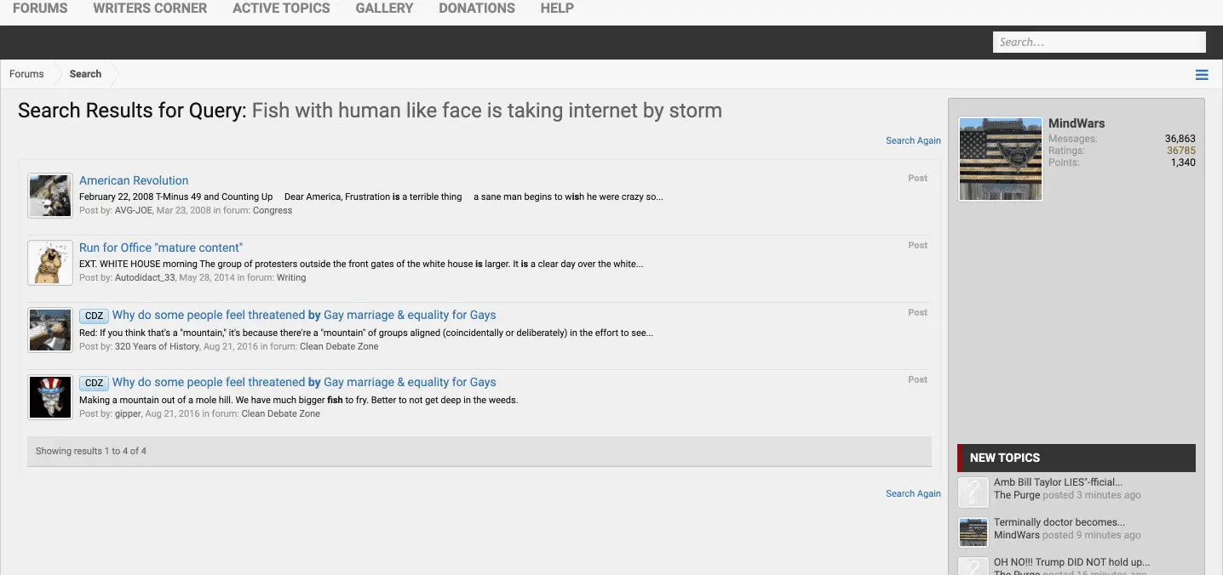1223x575 pixels.
Task: Open MindWars small avatar beside Terminally doctor topic
Action: coord(973,532)
